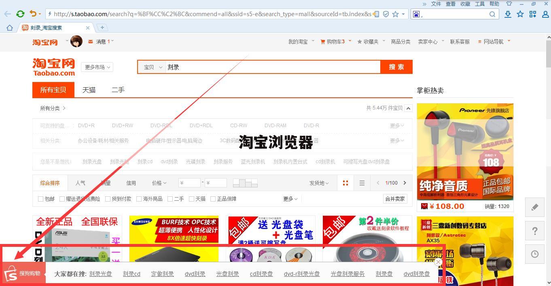Viewport: 551px width, 286px height.
Task: Open the 发货地 location dropdown
Action: [x=319, y=183]
